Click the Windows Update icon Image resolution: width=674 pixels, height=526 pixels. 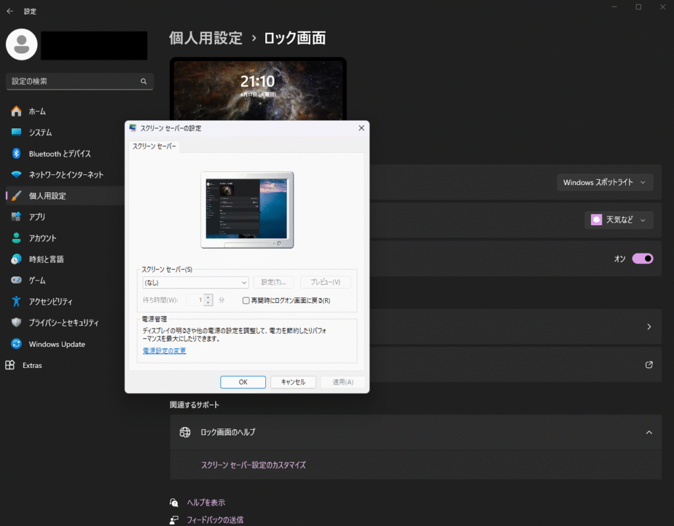click(x=16, y=344)
